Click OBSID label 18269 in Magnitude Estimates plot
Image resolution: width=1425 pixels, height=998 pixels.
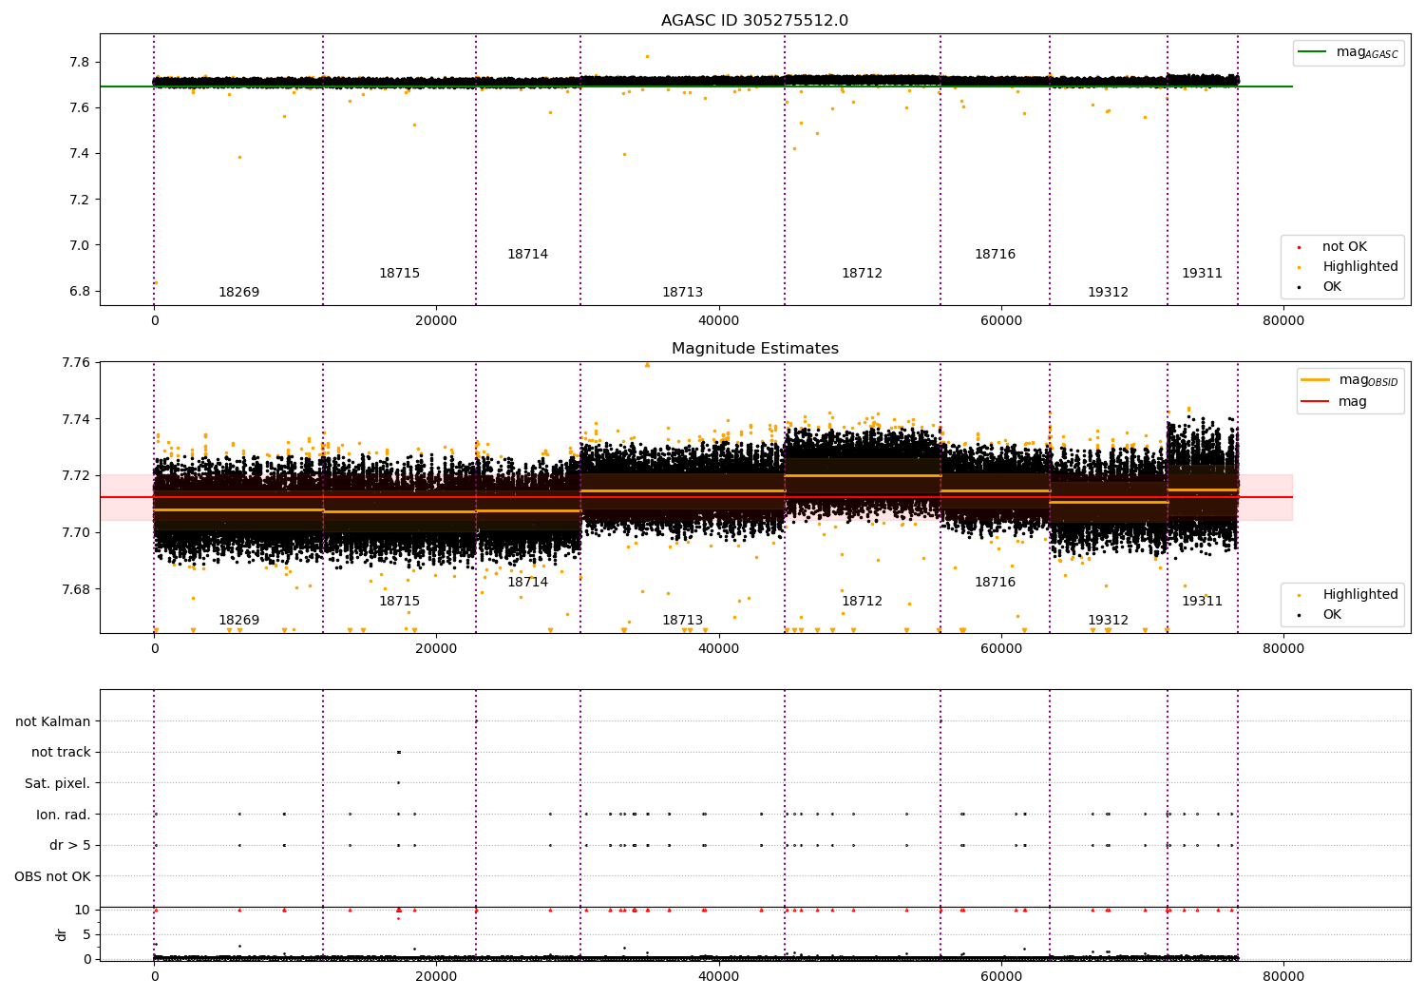click(x=238, y=621)
